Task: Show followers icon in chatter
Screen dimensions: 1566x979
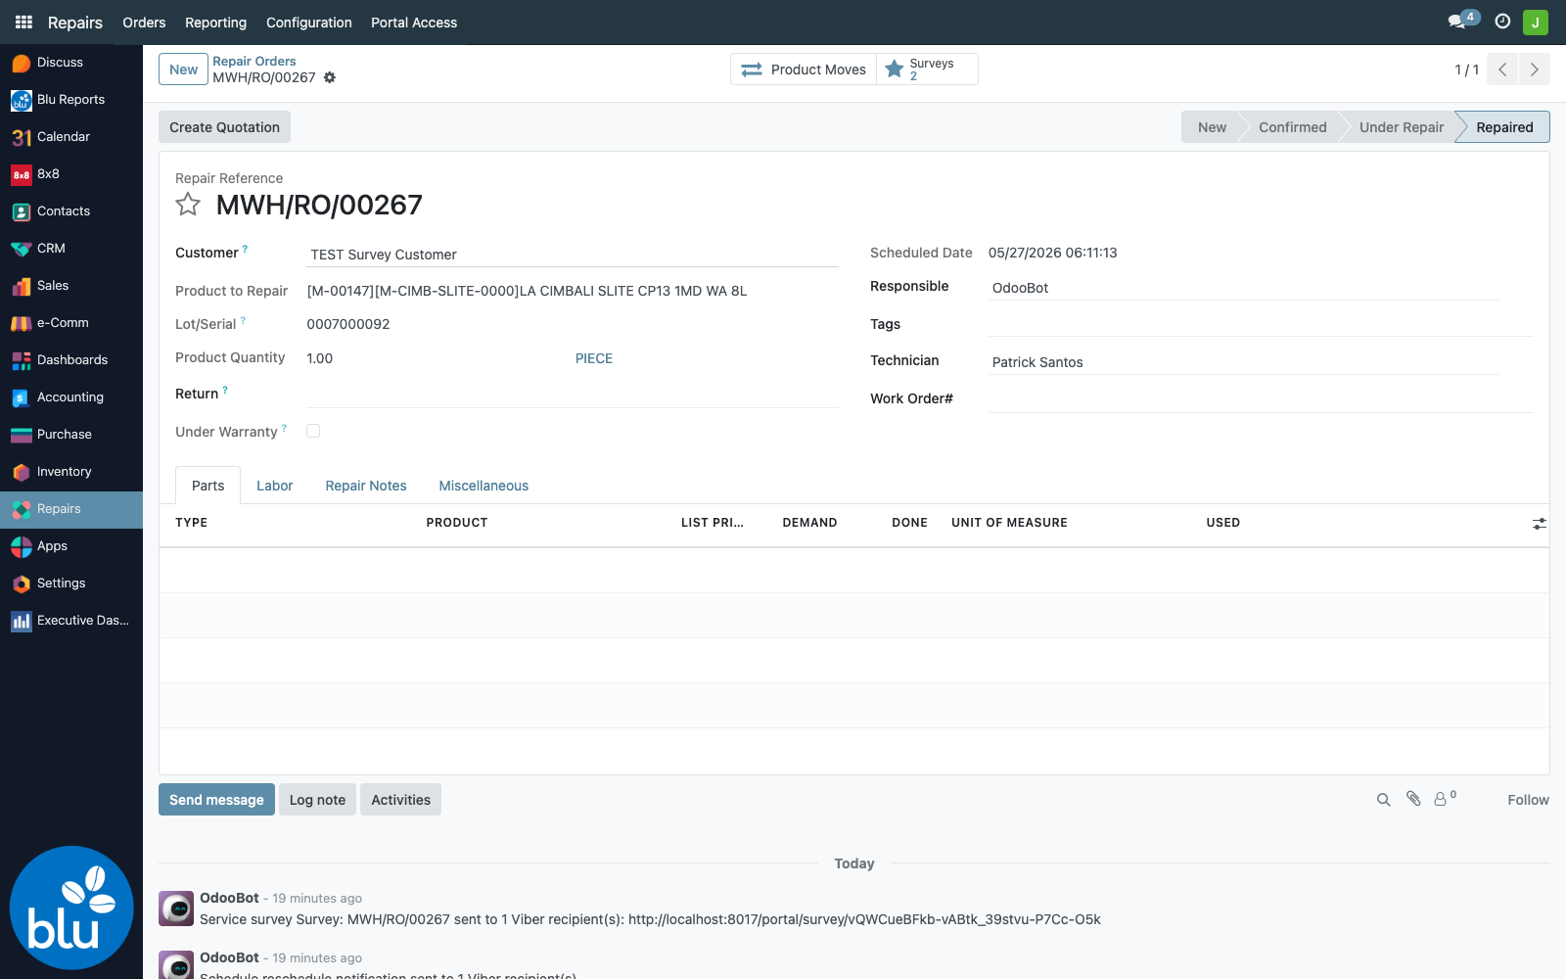Action: pos(1446,799)
